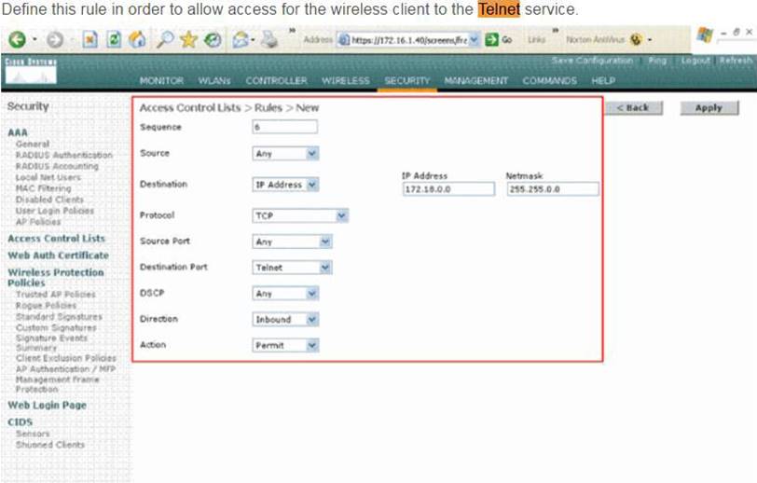Click the green Go button icon
Viewport: 757px width, 483px height.
491,40
